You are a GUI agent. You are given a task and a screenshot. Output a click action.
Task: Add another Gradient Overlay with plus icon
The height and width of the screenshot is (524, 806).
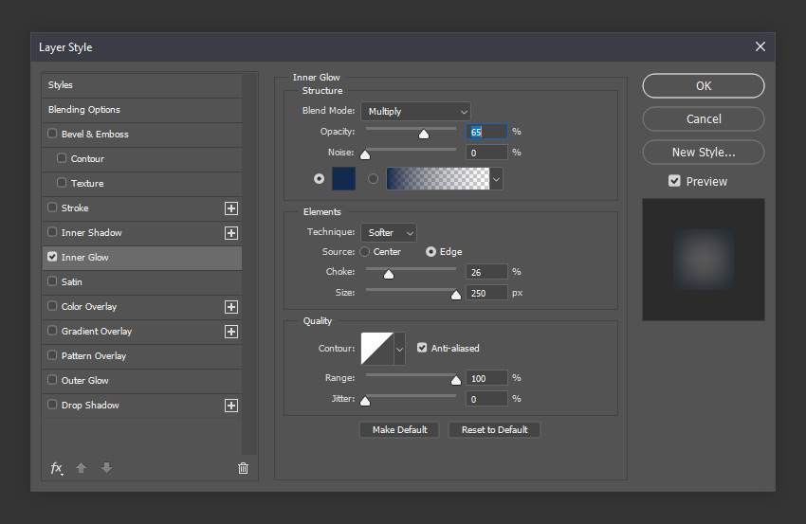pos(230,332)
